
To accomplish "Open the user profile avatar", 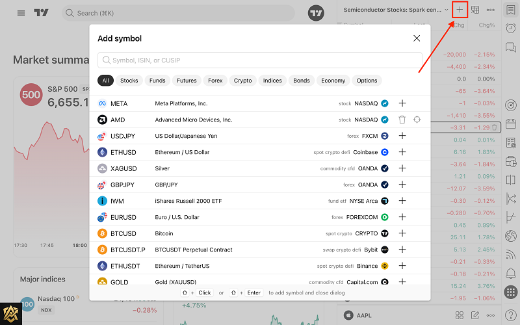I will tap(316, 13).
